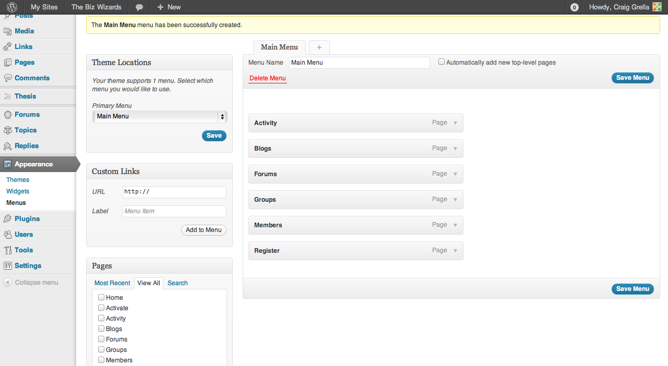This screenshot has width=668, height=366.
Task: Expand the Register menu item arrow
Action: pyautogui.click(x=455, y=251)
